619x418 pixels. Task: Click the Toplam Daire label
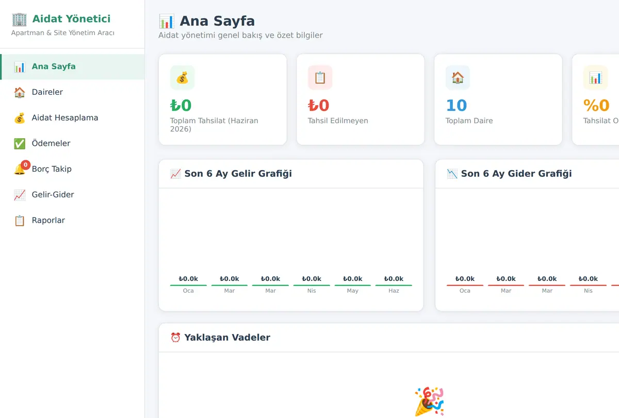(x=469, y=121)
